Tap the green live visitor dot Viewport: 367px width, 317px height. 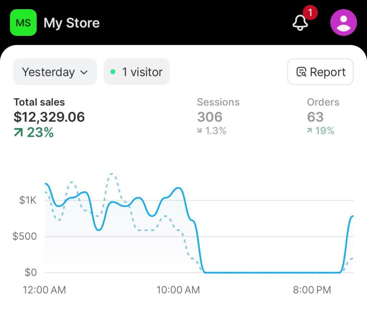pyautogui.click(x=113, y=72)
